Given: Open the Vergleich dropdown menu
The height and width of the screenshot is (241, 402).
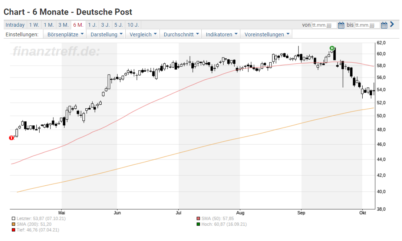Looking at the screenshot, I should tap(143, 34).
